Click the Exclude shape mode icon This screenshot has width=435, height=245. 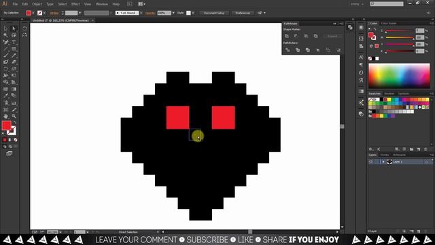click(x=315, y=36)
